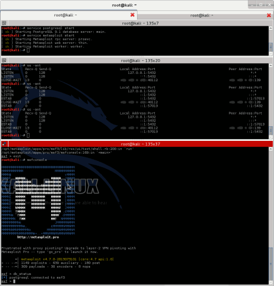Click the 'service metasploit start' command text
Screen dimensions: 274x286
pos(51,35)
